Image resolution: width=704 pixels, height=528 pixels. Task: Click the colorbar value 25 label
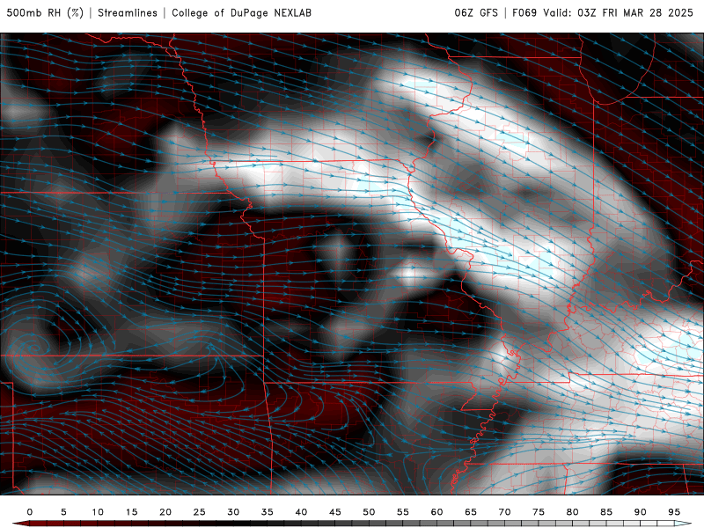click(x=200, y=512)
